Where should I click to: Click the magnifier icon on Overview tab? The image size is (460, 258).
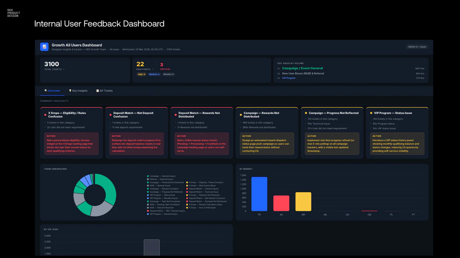pos(46,91)
